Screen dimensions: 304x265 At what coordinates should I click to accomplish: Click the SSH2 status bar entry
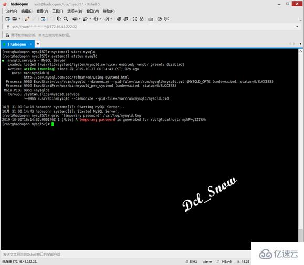point(191,261)
